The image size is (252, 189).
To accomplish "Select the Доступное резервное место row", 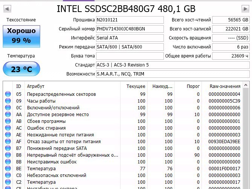I will click(123, 115).
